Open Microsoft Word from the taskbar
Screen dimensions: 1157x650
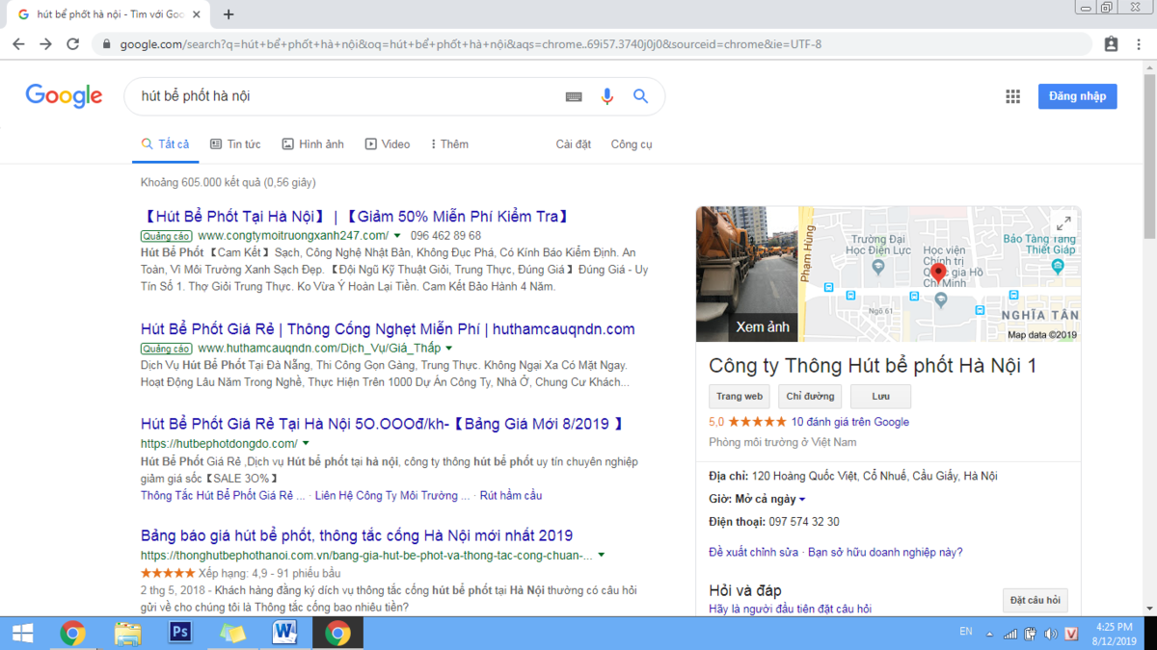tap(285, 633)
